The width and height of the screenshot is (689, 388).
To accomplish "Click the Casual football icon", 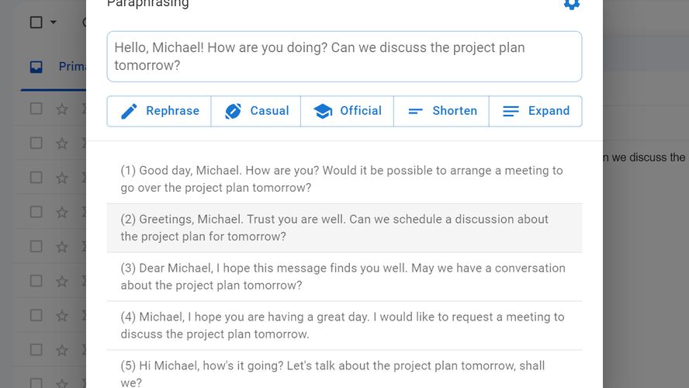I will (233, 111).
